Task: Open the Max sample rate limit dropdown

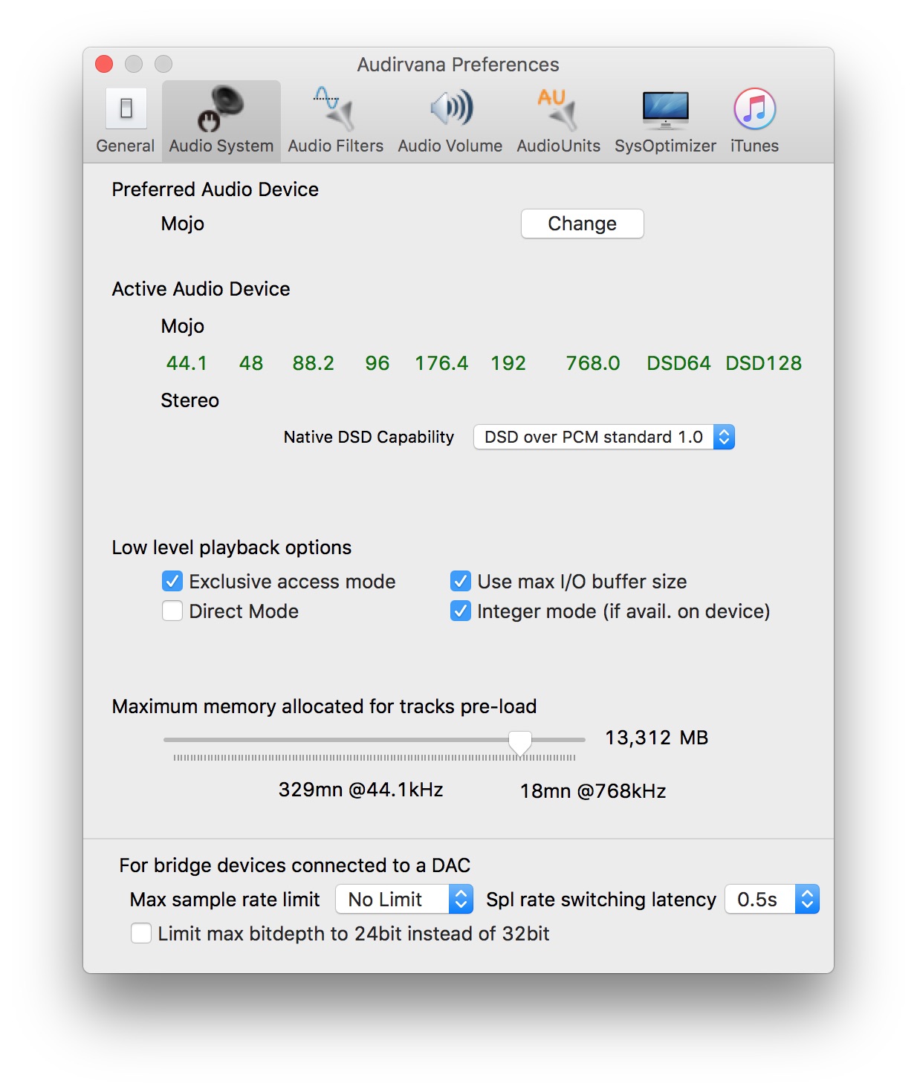Action: (404, 899)
